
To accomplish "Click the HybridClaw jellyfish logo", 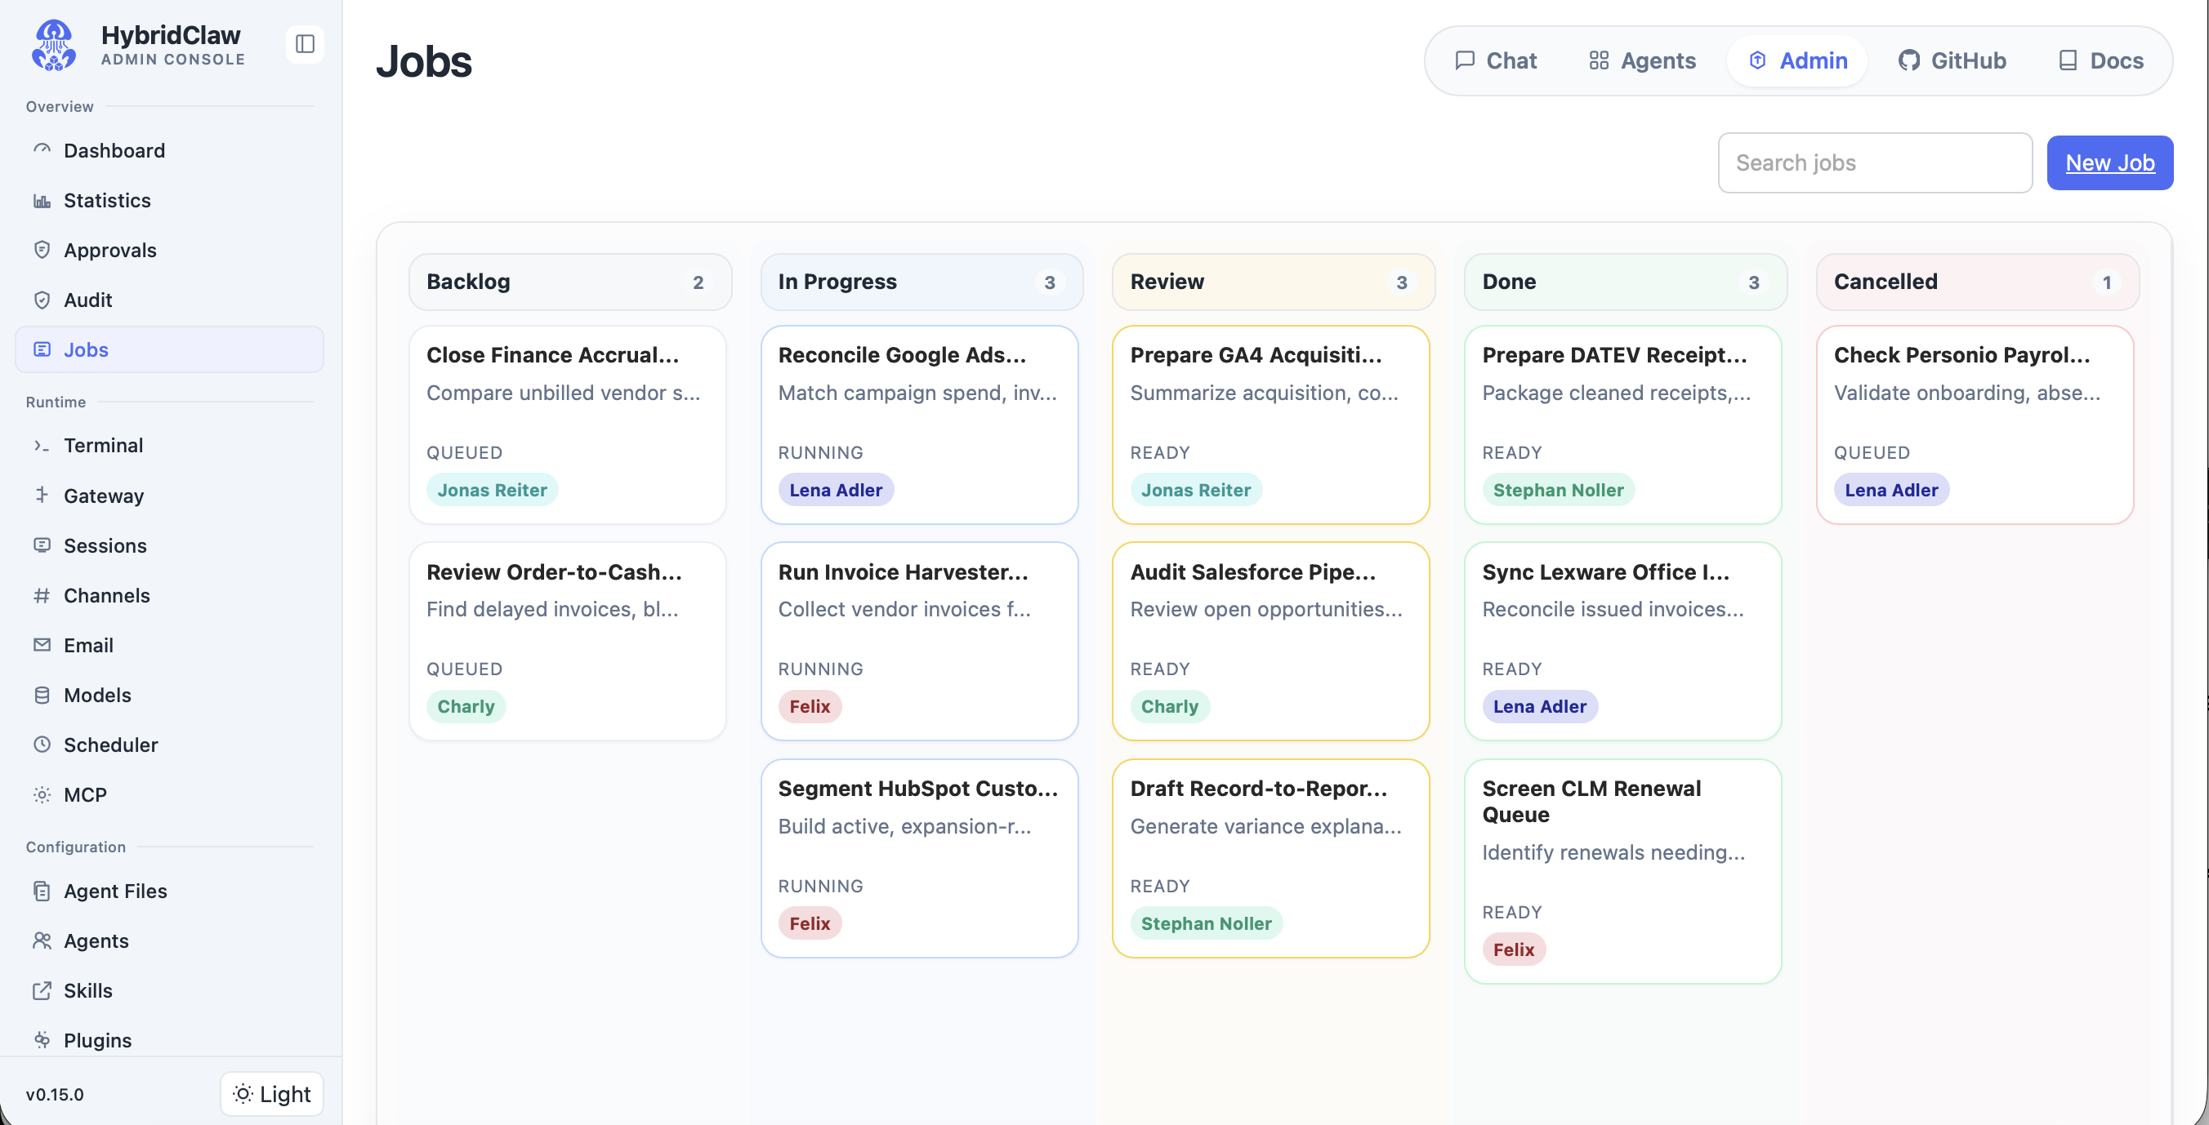I will 54,46.
